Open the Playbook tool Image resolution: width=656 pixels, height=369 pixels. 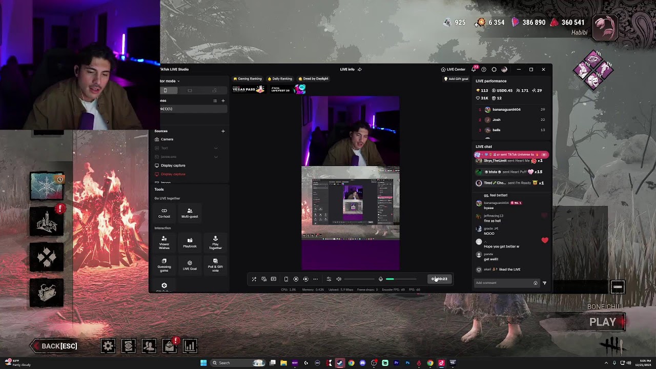[x=190, y=242]
